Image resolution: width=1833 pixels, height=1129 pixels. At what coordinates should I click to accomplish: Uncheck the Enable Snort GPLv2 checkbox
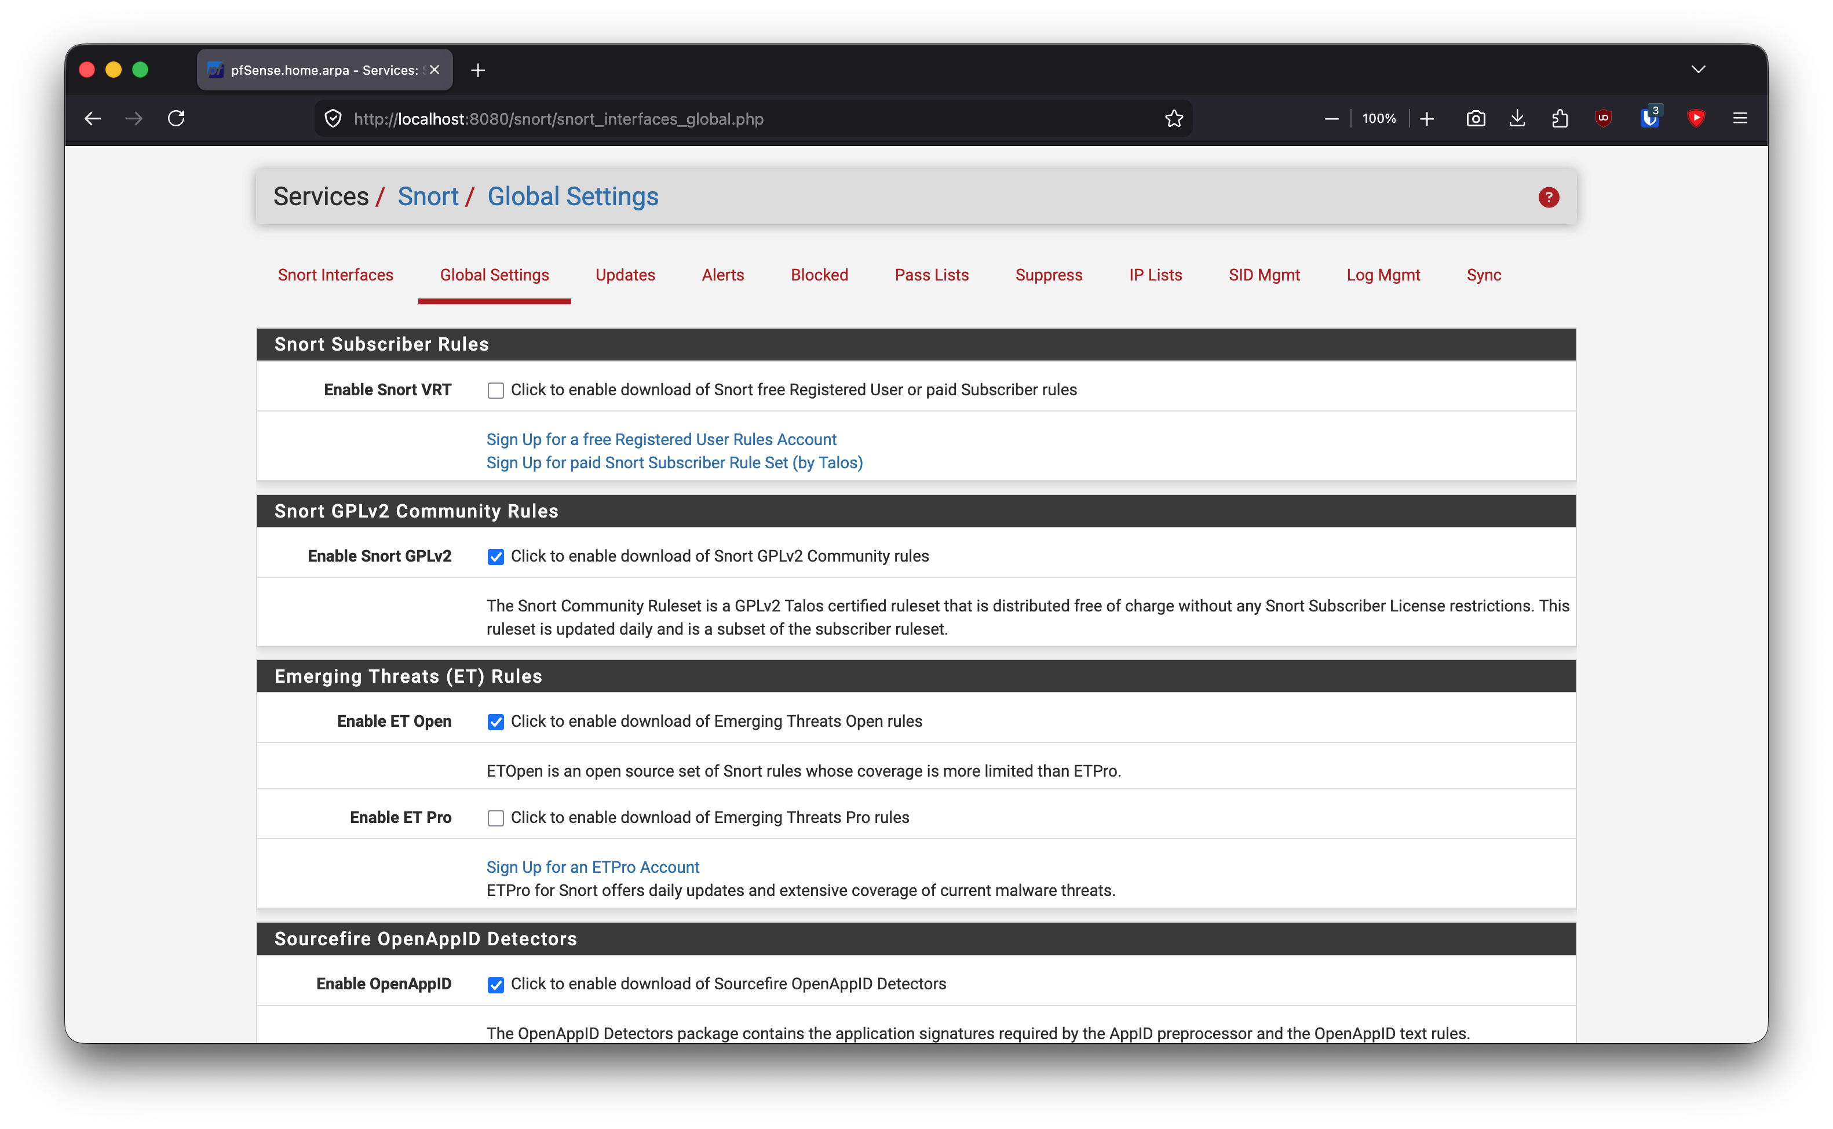495,557
